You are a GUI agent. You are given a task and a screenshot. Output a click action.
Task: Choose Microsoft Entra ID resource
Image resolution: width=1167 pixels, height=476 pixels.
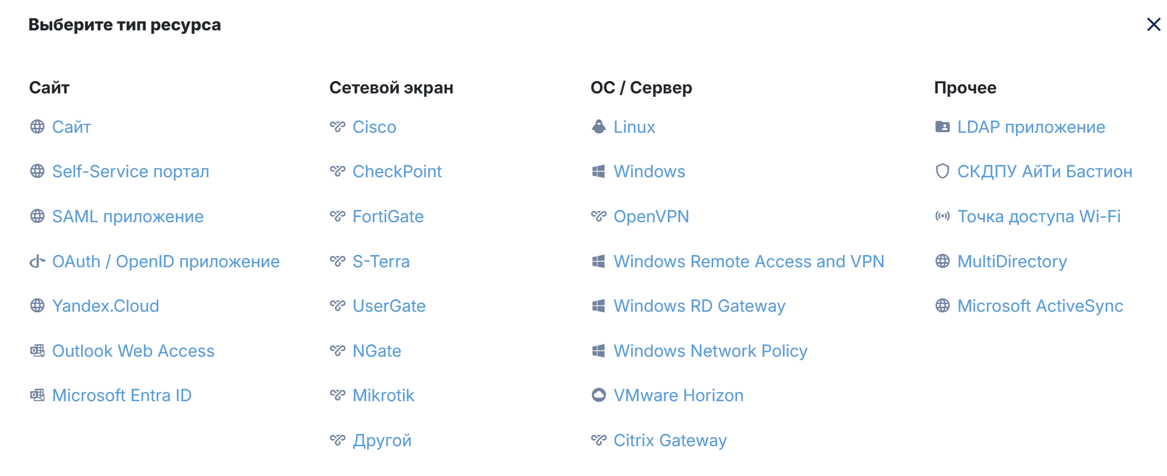(122, 396)
